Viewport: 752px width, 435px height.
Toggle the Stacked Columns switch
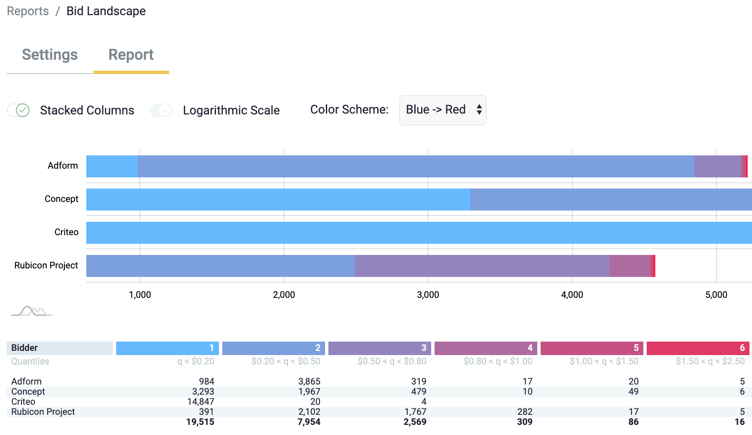point(19,110)
